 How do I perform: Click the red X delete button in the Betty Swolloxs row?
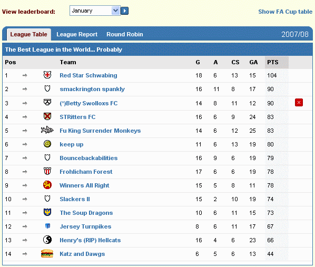[x=299, y=103]
